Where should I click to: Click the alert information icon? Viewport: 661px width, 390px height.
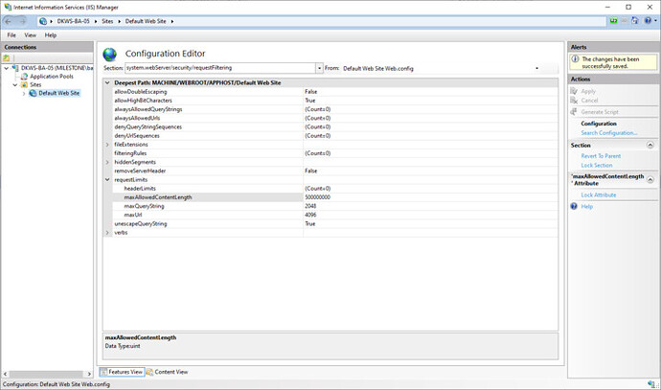[575, 59]
